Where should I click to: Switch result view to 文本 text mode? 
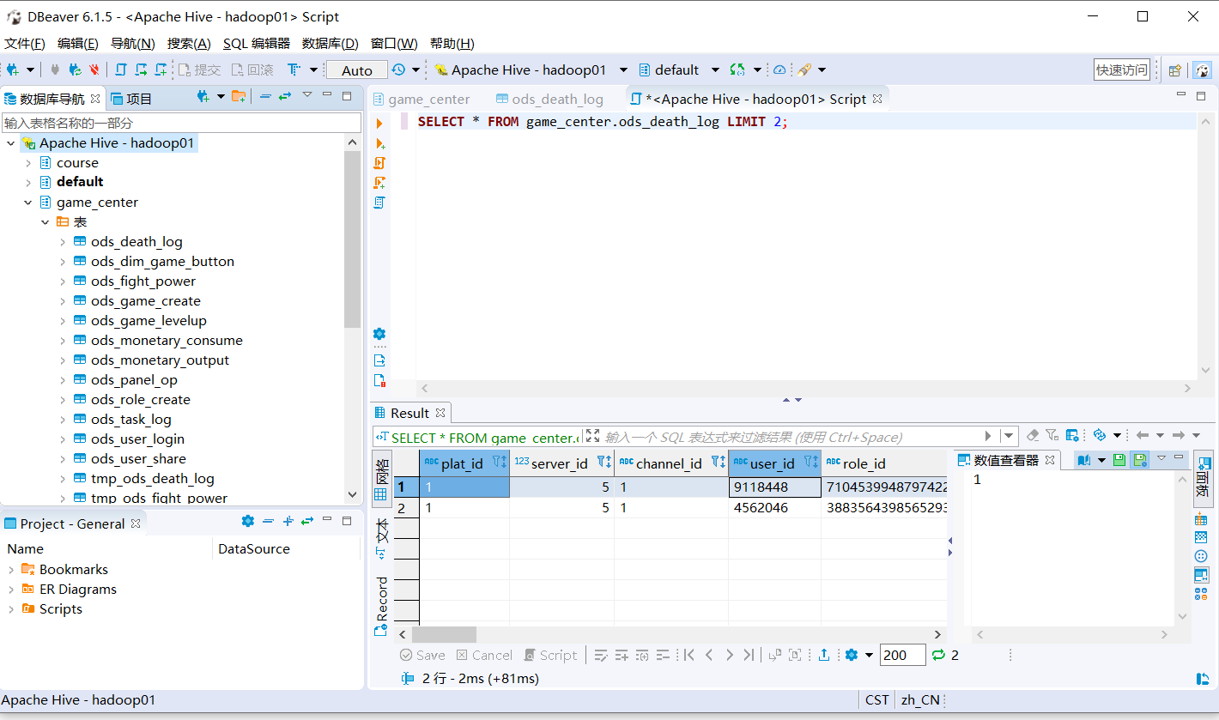tap(382, 539)
